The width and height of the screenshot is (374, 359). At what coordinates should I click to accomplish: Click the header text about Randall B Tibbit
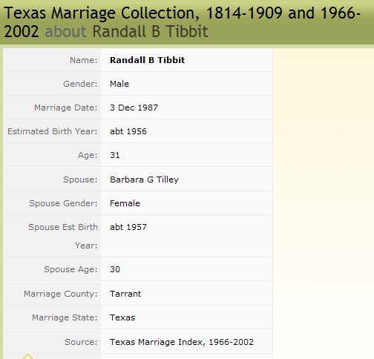pos(126,31)
